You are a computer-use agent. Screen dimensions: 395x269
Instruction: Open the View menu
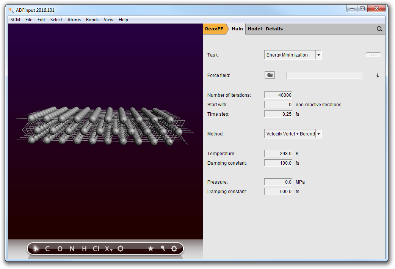tap(108, 20)
